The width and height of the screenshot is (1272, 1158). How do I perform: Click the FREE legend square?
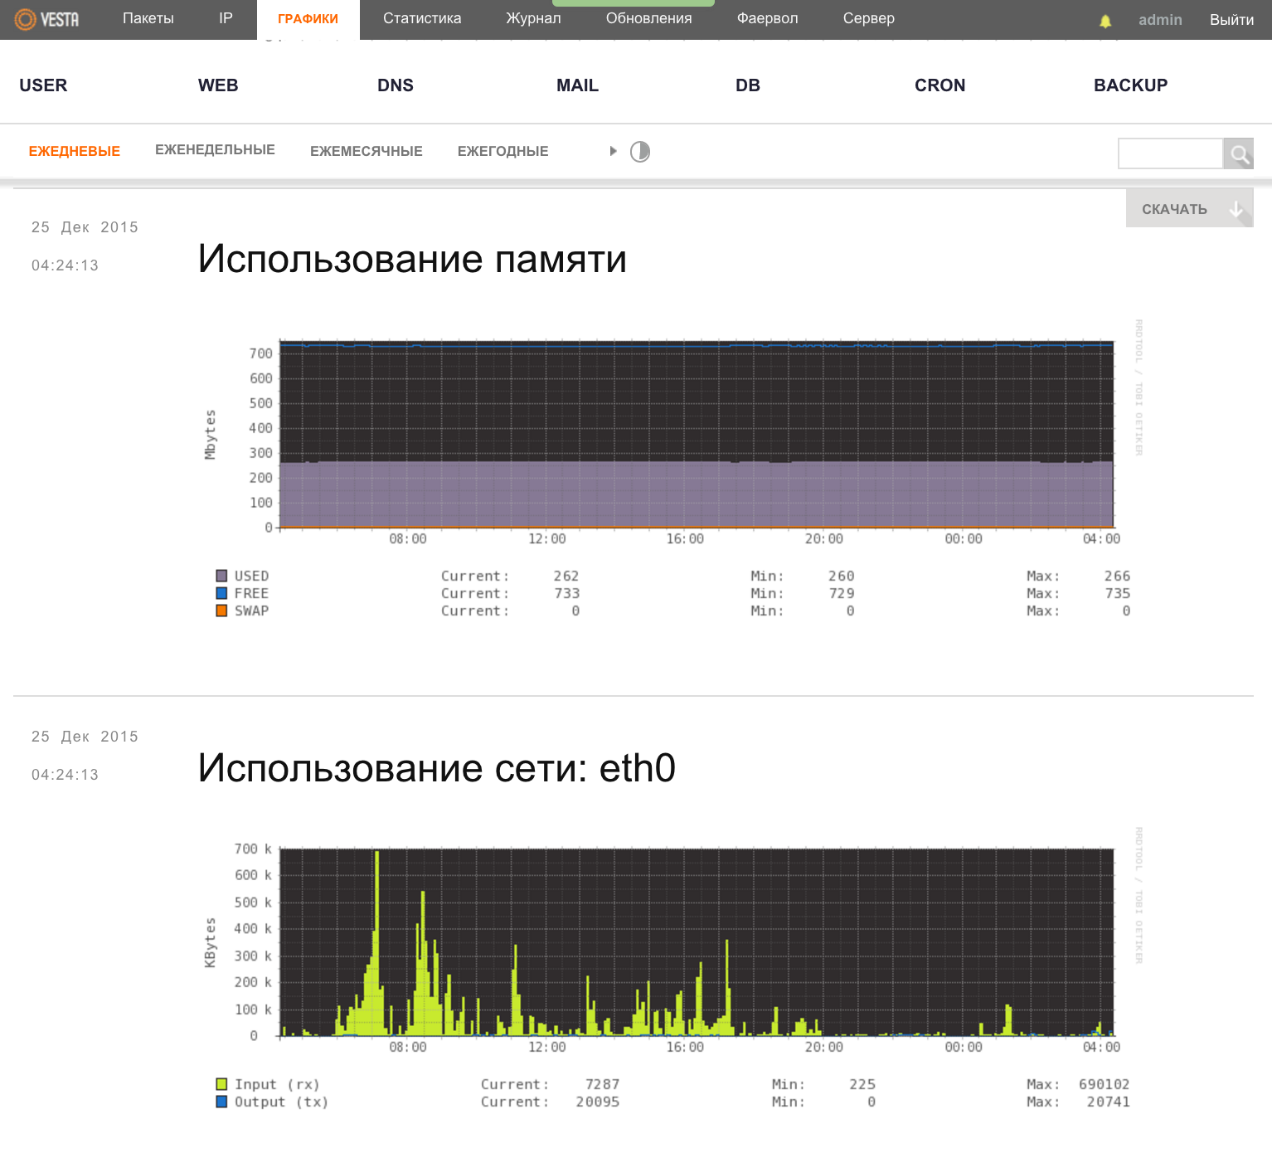221,592
